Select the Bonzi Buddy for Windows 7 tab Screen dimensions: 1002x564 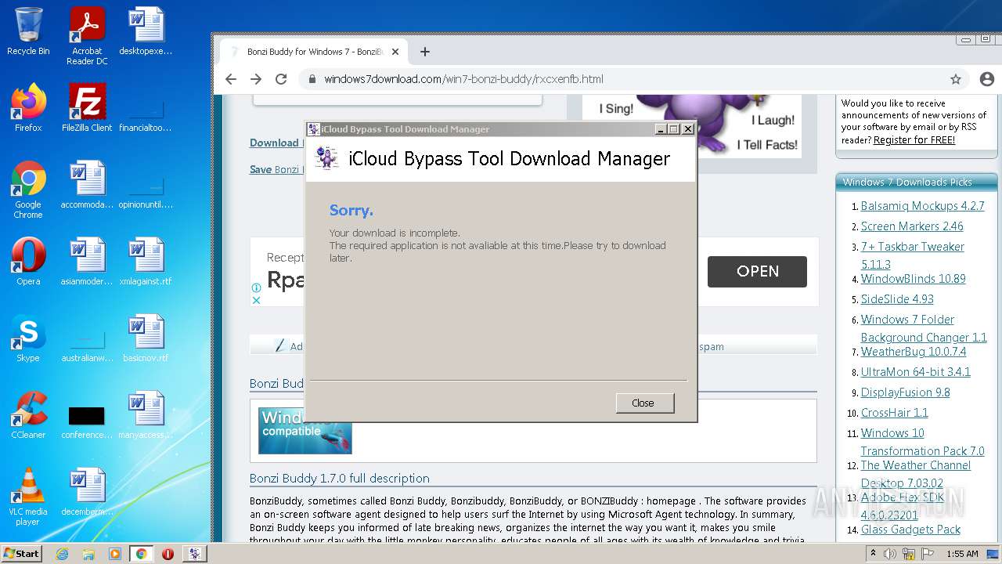[313, 52]
